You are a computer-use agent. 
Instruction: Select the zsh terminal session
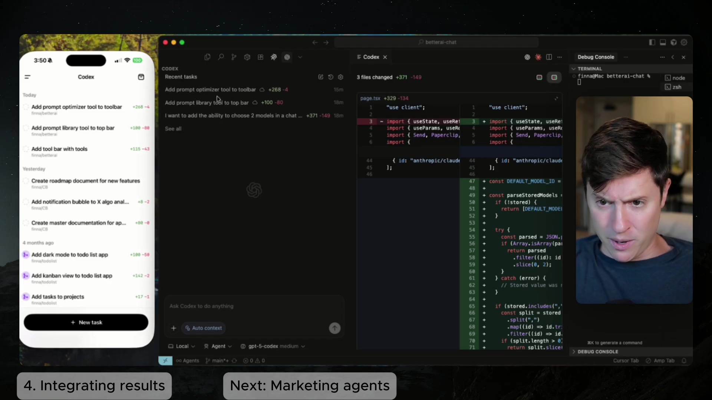click(673, 87)
